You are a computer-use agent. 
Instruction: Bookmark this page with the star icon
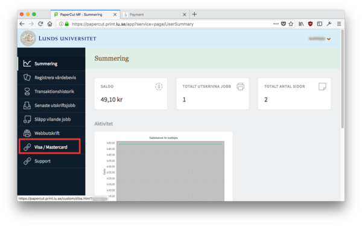[x=291, y=24]
